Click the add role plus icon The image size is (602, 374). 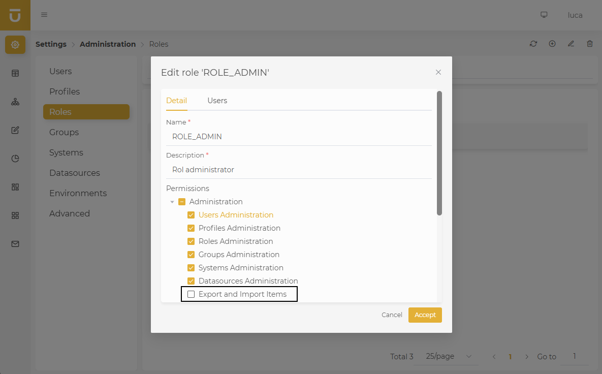[552, 44]
